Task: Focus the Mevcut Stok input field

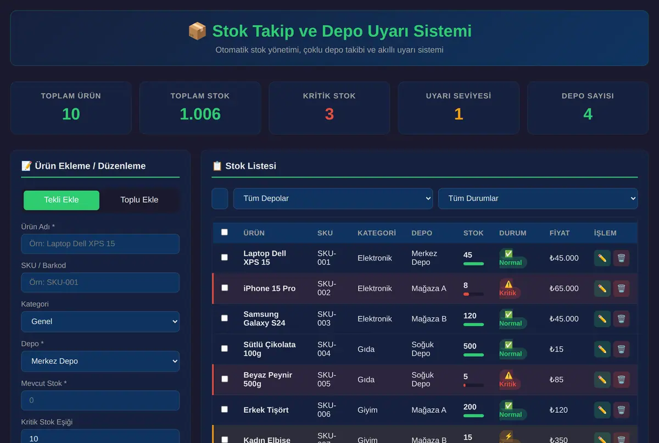Action: point(100,400)
